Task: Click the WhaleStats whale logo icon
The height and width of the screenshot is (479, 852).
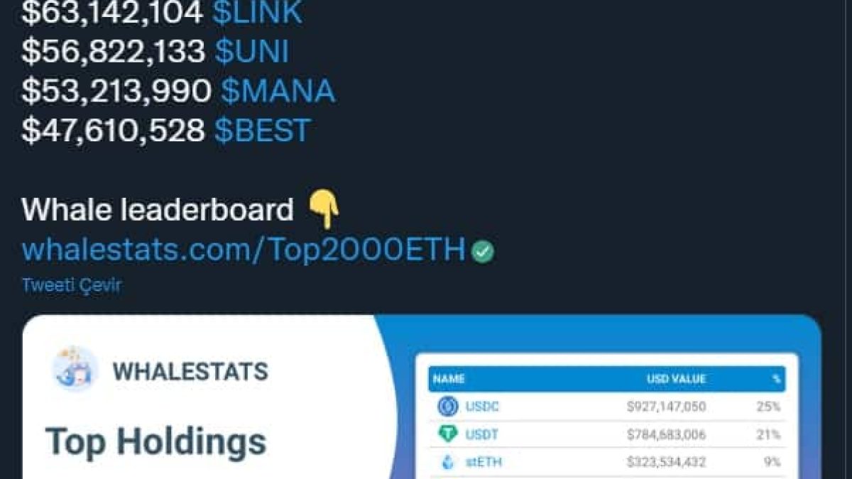Action: [x=75, y=368]
